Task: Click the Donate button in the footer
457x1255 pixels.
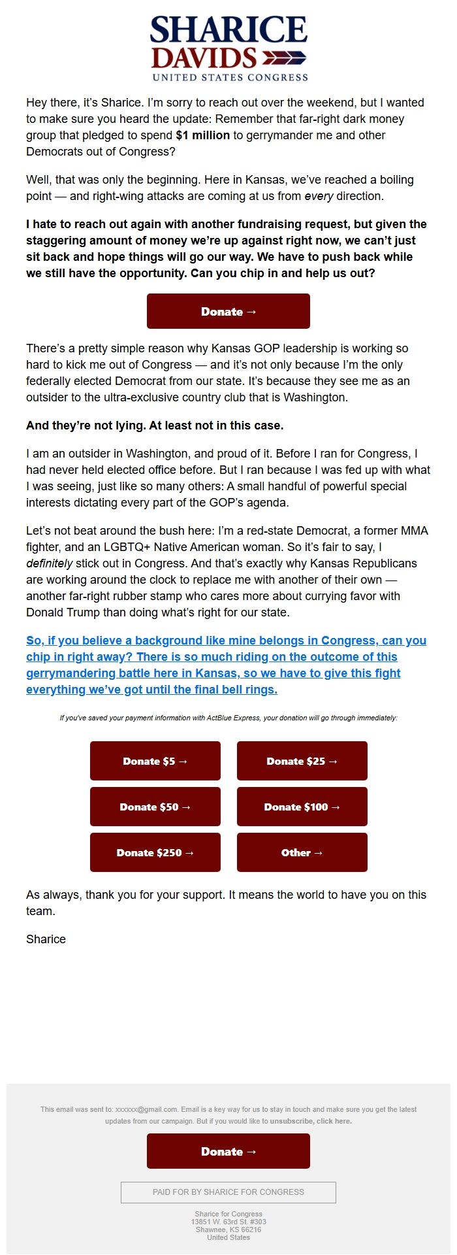Action: pos(228,1150)
